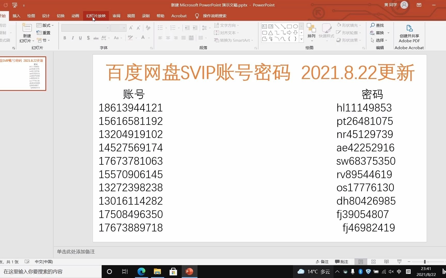Open the Comments (批注) pane
The image size is (446, 278).
(x=341, y=262)
